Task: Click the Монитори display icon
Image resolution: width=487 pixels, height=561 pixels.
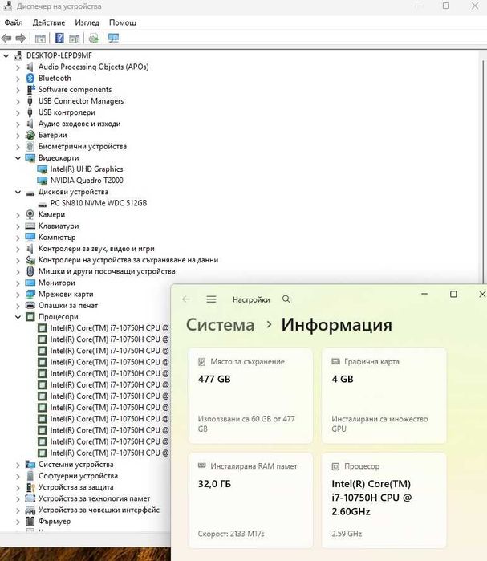Action: (30, 283)
